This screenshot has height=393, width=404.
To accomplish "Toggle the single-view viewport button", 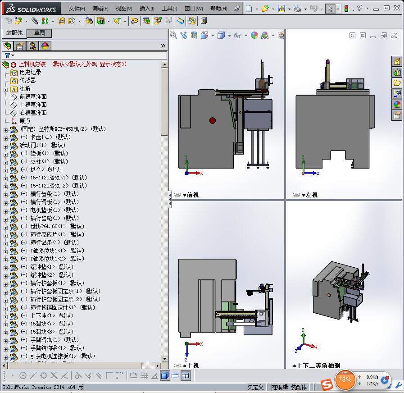I will (175, 375).
